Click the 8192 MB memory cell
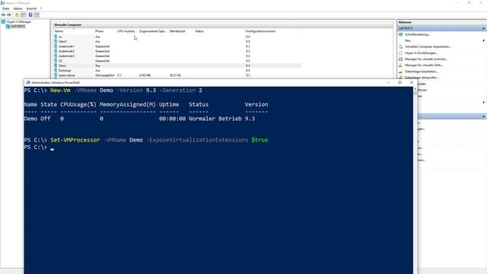This screenshot has width=487, height=274. click(145, 75)
